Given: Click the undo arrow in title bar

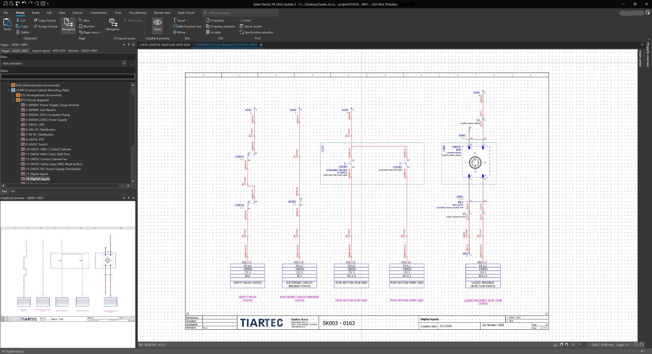Looking at the screenshot, I should click(x=24, y=3).
